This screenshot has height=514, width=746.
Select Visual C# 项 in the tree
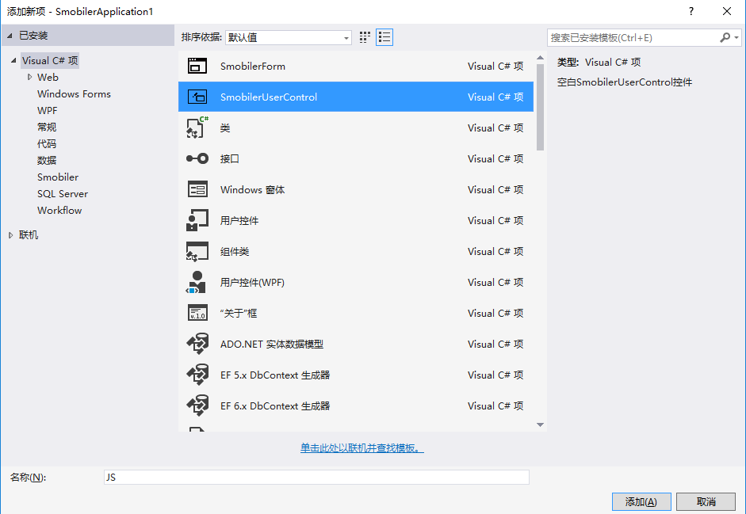click(x=50, y=60)
